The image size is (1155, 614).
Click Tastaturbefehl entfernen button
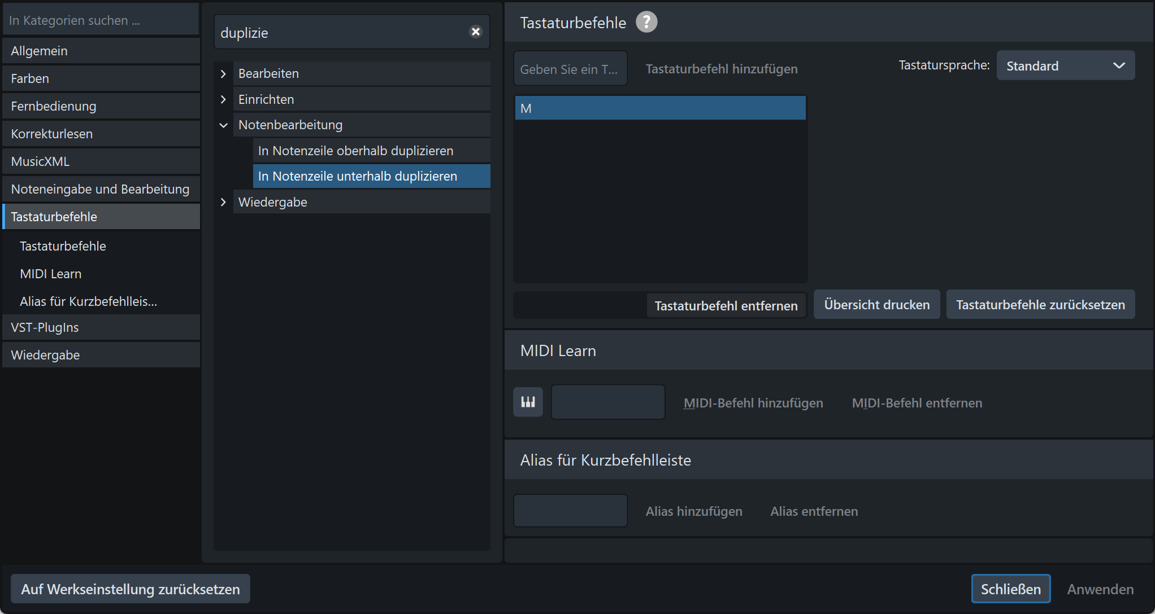coord(726,306)
